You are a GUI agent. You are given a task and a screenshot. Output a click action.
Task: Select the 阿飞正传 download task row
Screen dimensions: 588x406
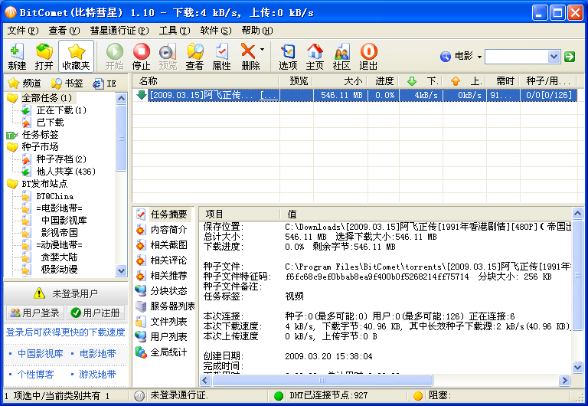[x=354, y=95]
